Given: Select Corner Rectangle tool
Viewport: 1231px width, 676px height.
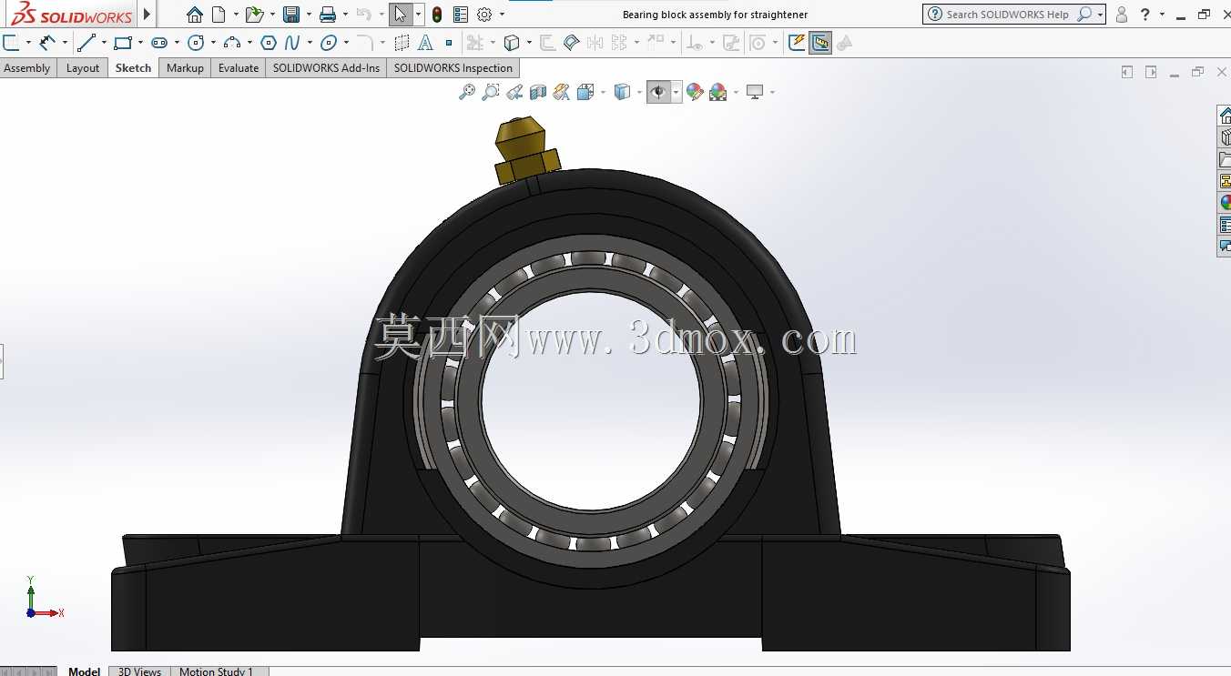Looking at the screenshot, I should [123, 43].
